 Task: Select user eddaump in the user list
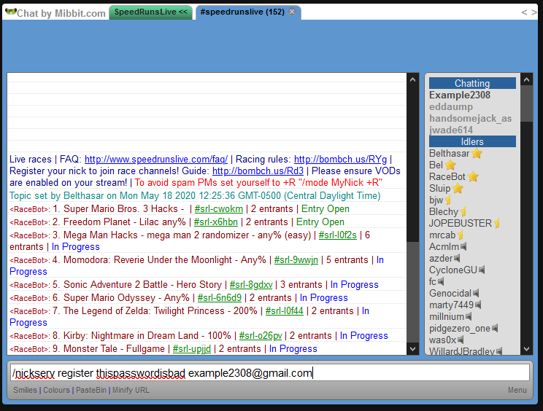[x=451, y=107]
